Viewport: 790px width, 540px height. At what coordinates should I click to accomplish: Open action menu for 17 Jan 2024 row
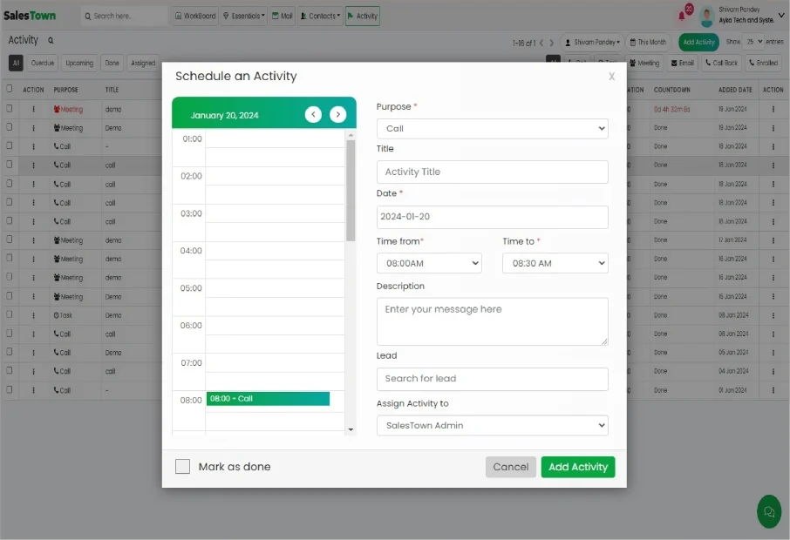tap(773, 240)
